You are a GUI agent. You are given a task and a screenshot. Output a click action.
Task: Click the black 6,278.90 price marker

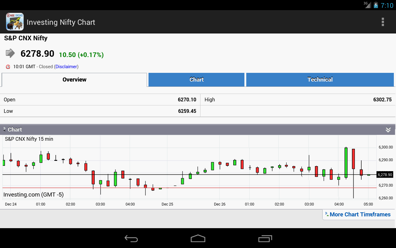tap(385, 175)
